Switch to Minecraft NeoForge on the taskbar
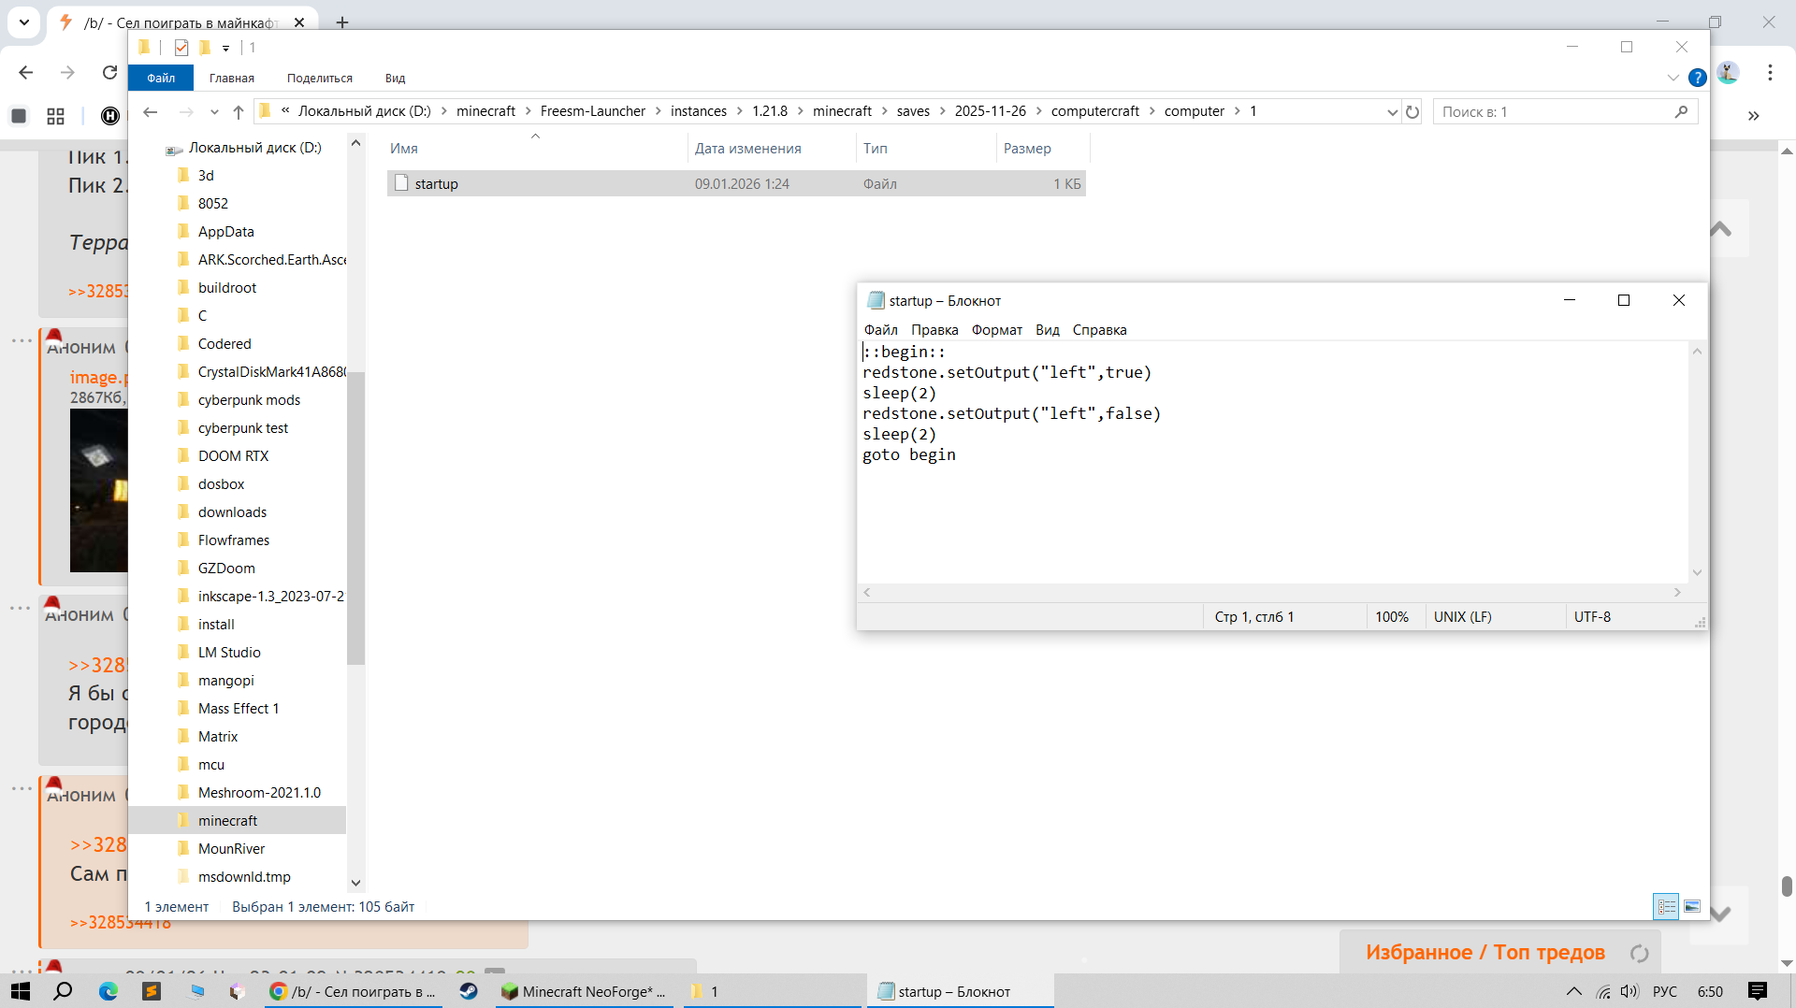Viewport: 1796px width, 1008px height. [584, 991]
